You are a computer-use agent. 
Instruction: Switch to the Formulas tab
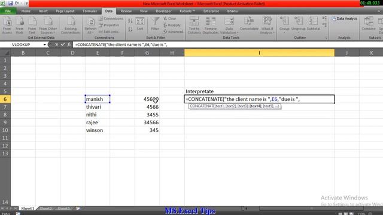coord(90,11)
